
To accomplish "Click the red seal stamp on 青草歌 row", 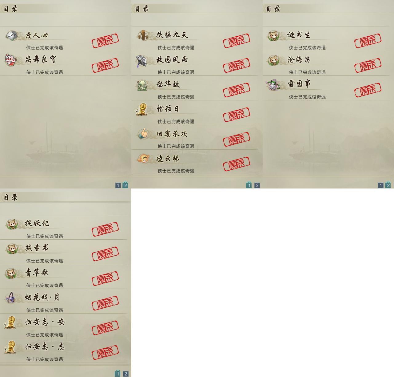I will 105,279.
